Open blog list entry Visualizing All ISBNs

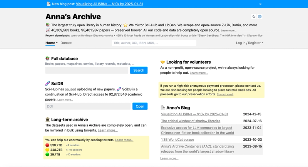point(194,114)
